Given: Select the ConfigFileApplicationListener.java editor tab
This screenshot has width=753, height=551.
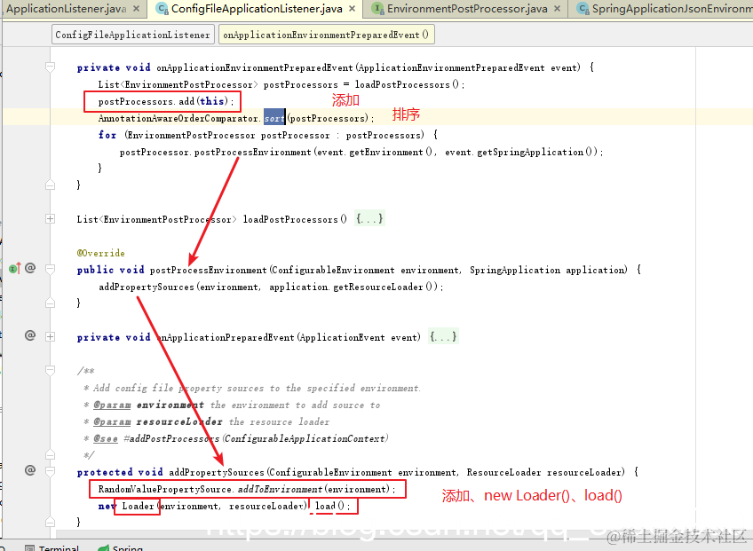Looking at the screenshot, I should (257, 9).
